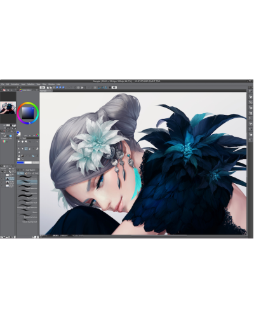This screenshot has width=254, height=318.
Task: Click the main/sub color swatch below color wheel
Action: coord(18,134)
